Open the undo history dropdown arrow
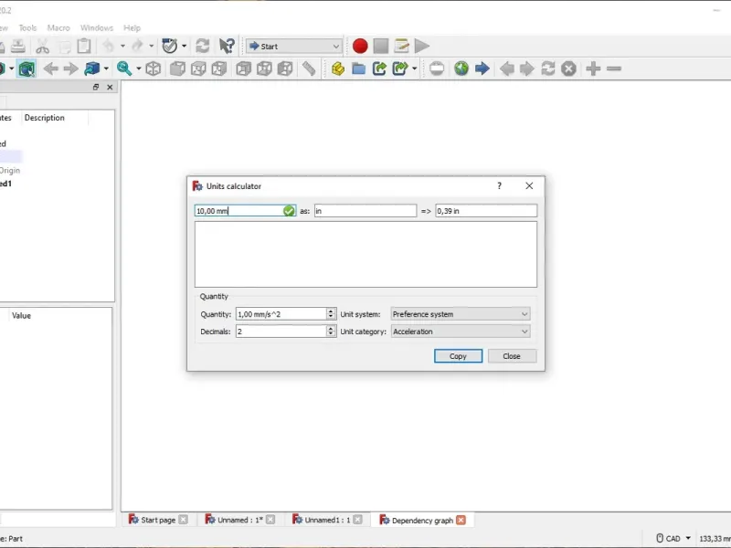Image resolution: width=731 pixels, height=548 pixels. tap(122, 47)
